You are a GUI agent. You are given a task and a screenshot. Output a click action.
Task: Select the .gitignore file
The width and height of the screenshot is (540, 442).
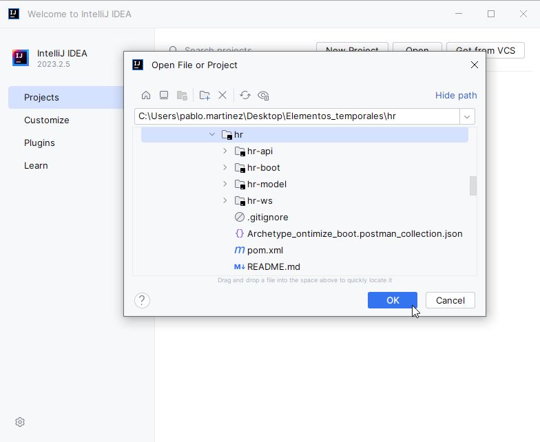click(267, 218)
